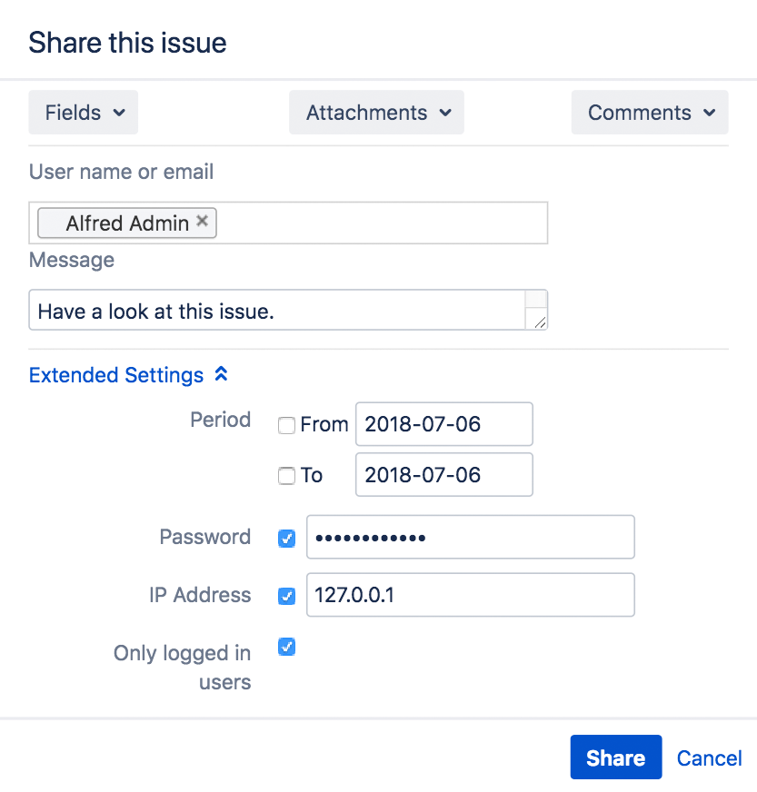Click inside the Message text area
The width and height of the screenshot is (757, 792).
click(273, 310)
